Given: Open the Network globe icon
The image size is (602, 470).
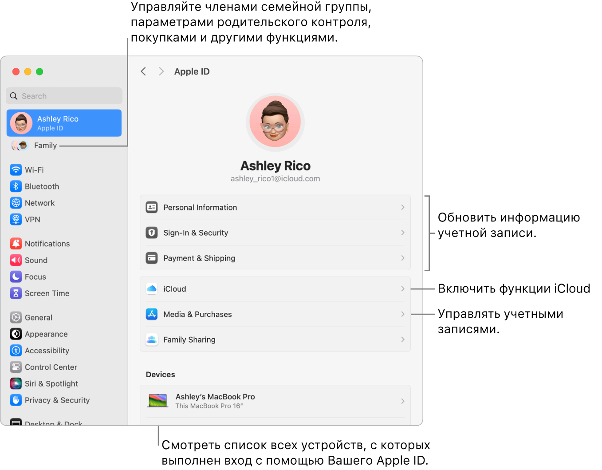Looking at the screenshot, I should (16, 203).
